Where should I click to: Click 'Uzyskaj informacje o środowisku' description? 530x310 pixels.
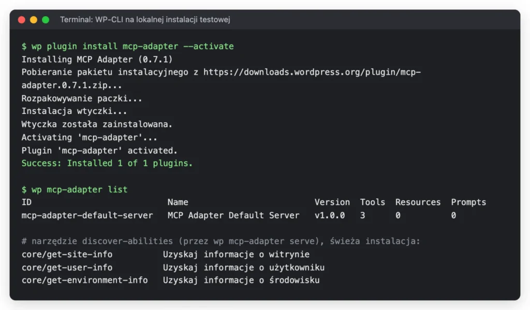point(241,281)
